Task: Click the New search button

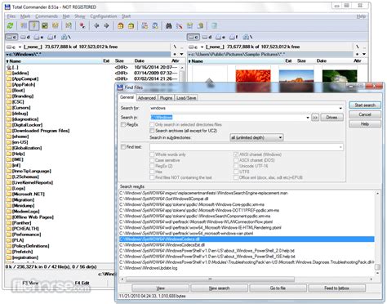Action: [x=219, y=288]
